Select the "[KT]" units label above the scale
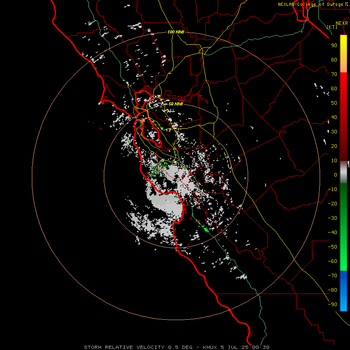 [332, 27]
